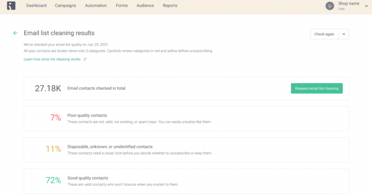This screenshot has height=196, width=372.
Task: Open Learn how email list cleaning works link
Action: click(52, 59)
